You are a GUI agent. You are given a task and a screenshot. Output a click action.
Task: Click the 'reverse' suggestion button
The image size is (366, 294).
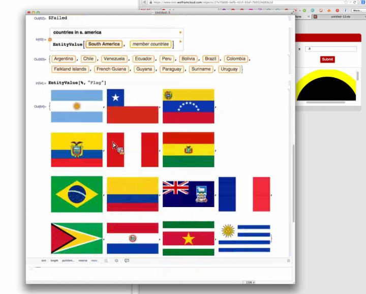coord(83,260)
